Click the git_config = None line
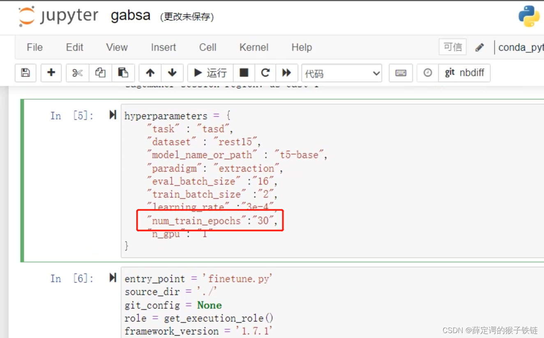This screenshot has width=544, height=338. 173,305
